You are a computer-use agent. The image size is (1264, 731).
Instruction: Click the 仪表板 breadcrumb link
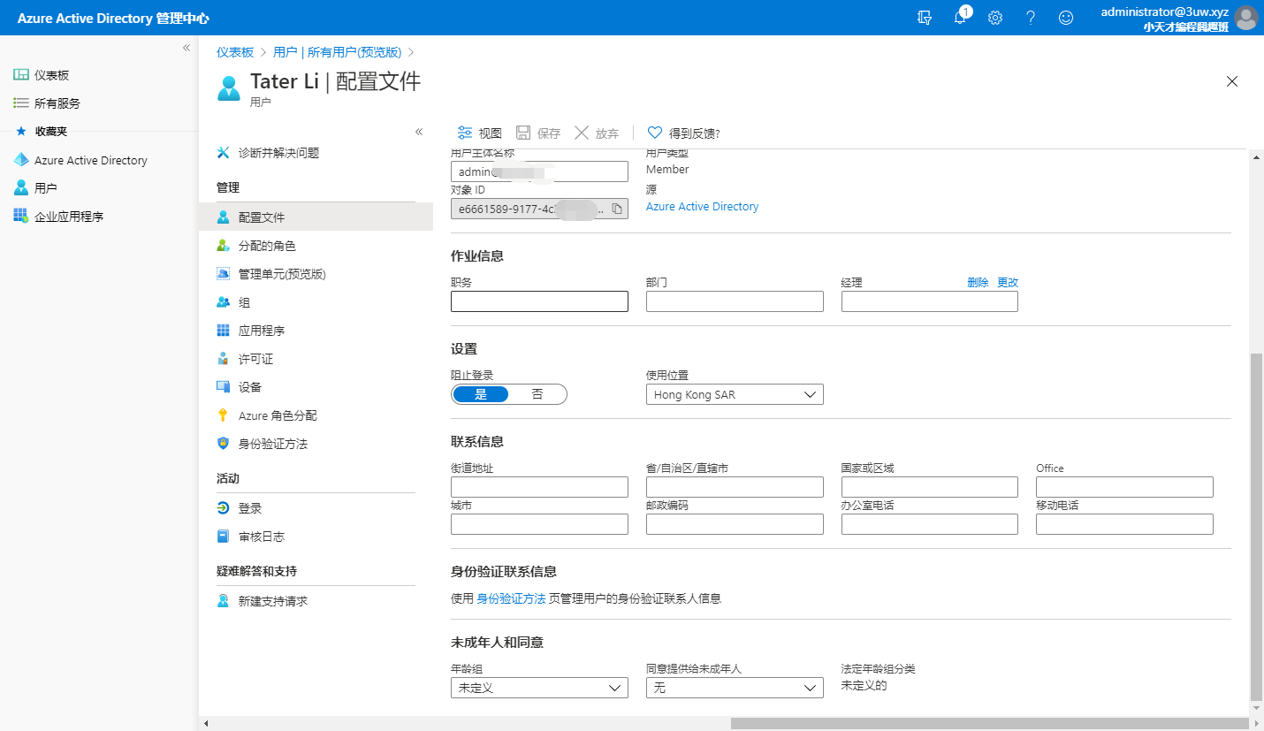(235, 52)
